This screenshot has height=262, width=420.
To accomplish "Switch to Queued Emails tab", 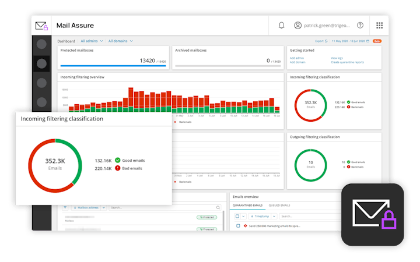I will click(279, 206).
